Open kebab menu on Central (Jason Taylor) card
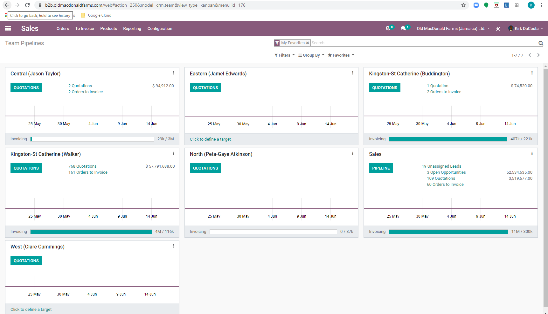The width and height of the screenshot is (548, 314). coord(173,73)
